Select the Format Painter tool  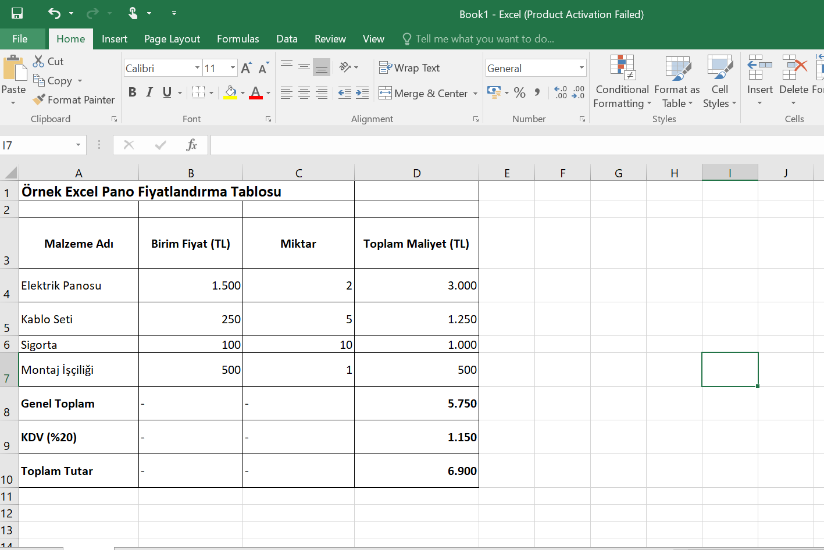click(x=74, y=100)
